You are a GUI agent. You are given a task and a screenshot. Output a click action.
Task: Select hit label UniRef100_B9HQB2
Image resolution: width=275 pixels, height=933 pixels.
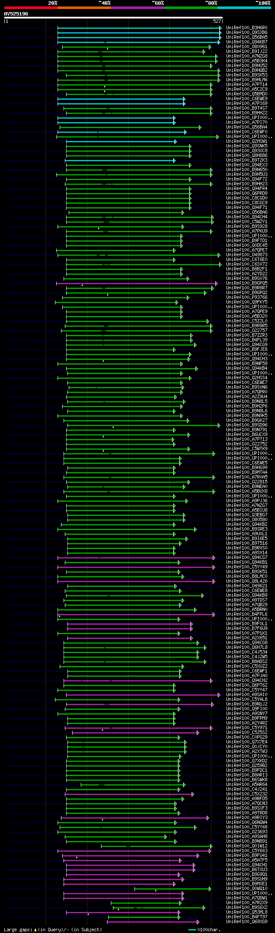[x=247, y=71]
